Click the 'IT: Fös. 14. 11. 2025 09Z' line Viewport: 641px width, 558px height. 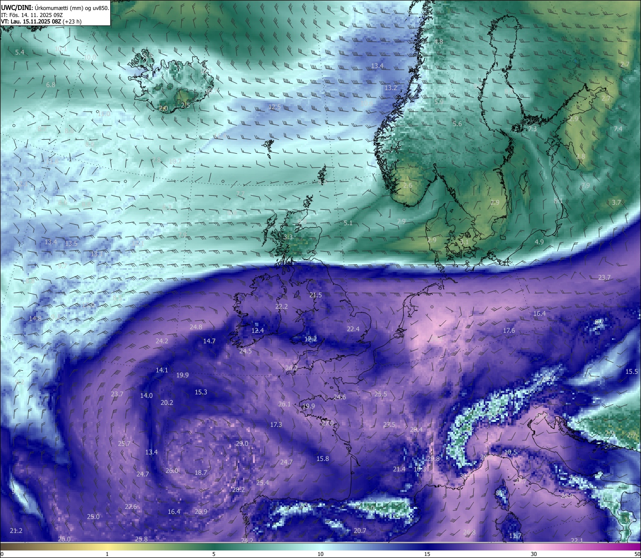(32, 15)
